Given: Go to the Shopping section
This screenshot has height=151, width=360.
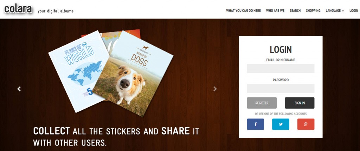Looking at the screenshot, I should [x=313, y=11].
